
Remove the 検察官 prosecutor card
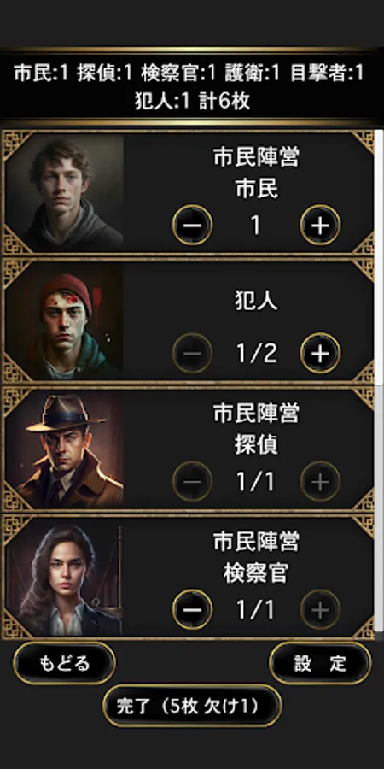tap(192, 609)
